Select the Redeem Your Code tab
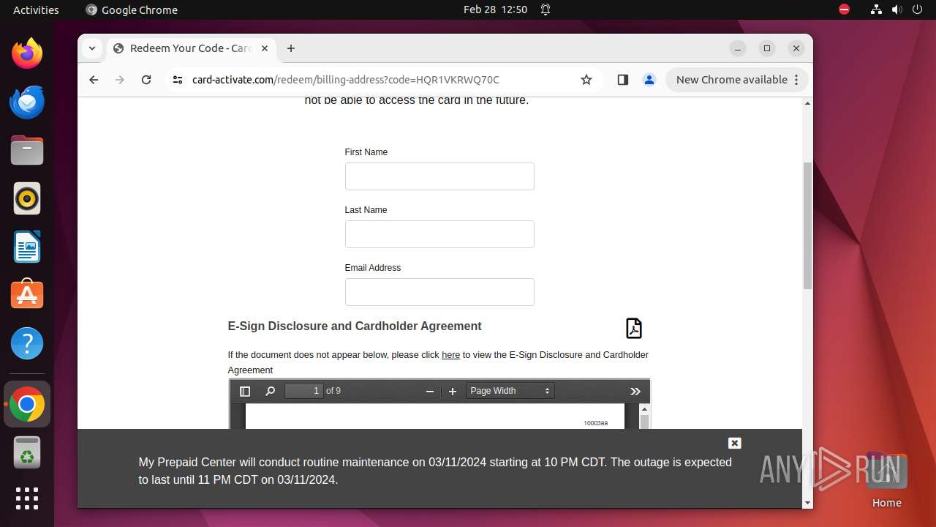The height and width of the screenshot is (527, 936). pyautogui.click(x=190, y=48)
